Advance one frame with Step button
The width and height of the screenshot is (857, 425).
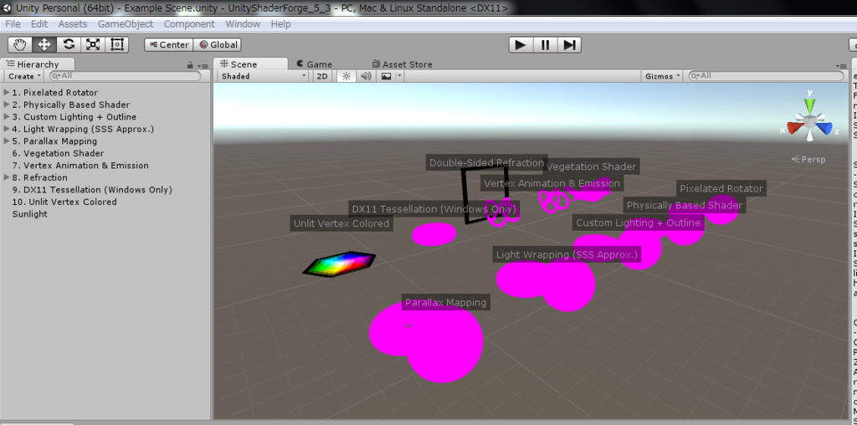pyautogui.click(x=569, y=45)
